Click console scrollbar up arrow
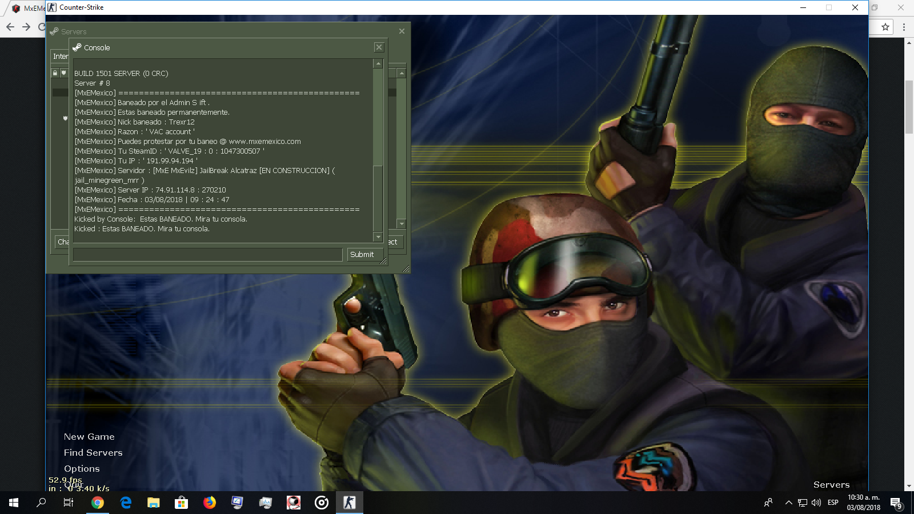 coord(378,63)
